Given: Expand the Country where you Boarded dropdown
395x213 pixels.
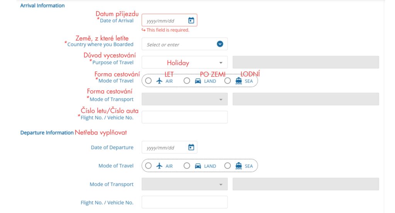Looking at the screenshot, I should click(220, 44).
